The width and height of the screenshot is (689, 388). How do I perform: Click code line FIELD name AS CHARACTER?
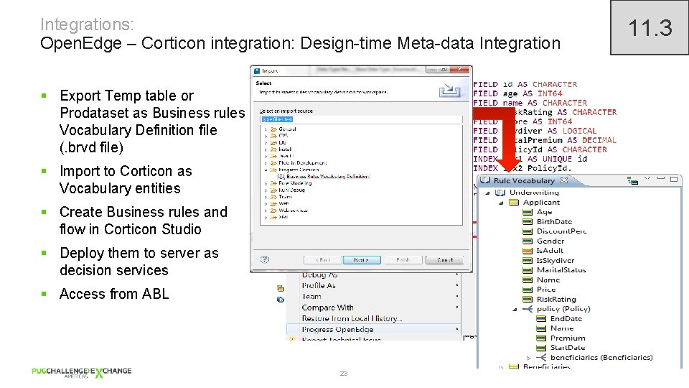tap(530, 103)
